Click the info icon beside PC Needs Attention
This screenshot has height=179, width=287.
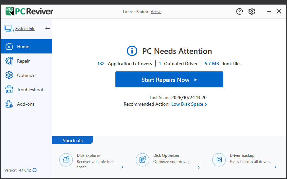point(132,51)
